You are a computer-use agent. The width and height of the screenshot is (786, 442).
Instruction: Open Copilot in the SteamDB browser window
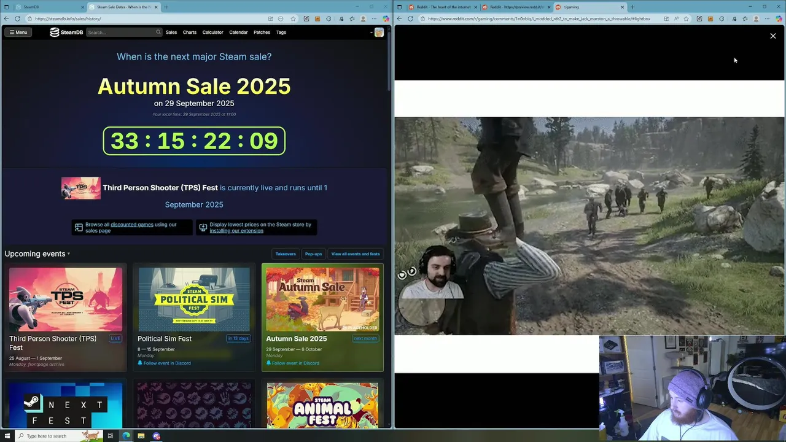pos(385,18)
